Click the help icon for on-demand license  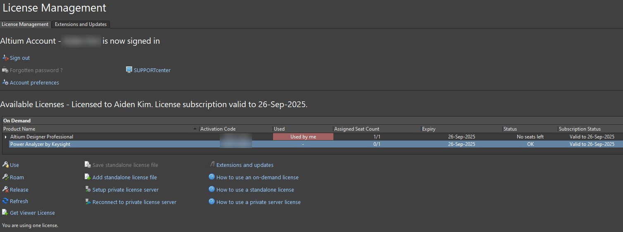pyautogui.click(x=212, y=177)
